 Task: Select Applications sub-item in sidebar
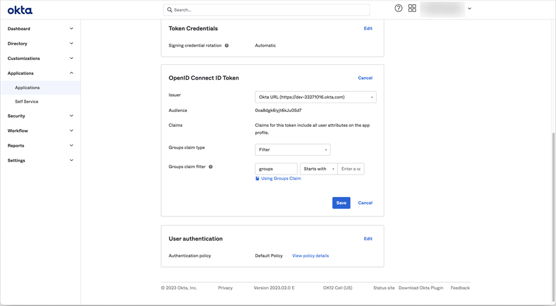pyautogui.click(x=40, y=87)
